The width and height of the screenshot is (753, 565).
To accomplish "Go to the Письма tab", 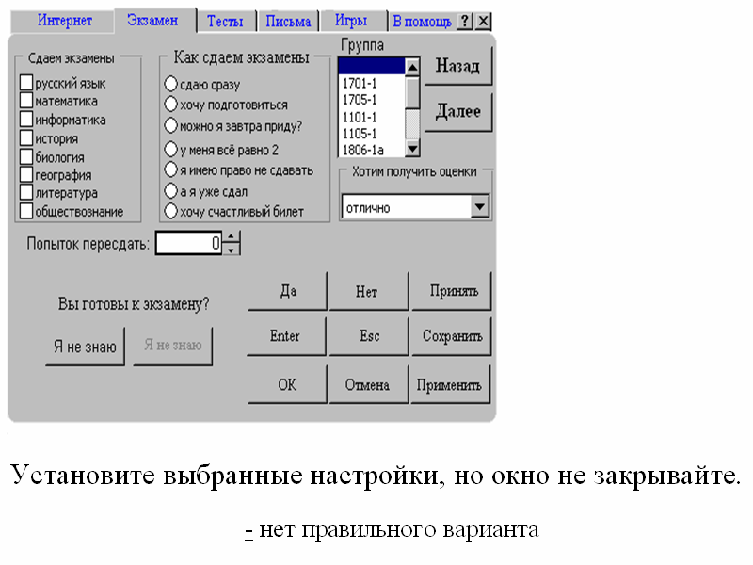I will (288, 21).
